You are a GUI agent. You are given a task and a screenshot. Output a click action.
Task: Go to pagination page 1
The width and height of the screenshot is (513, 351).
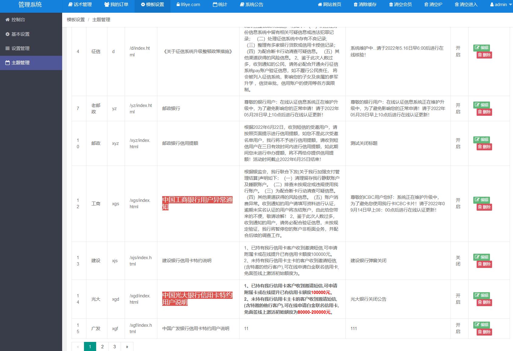(90, 347)
